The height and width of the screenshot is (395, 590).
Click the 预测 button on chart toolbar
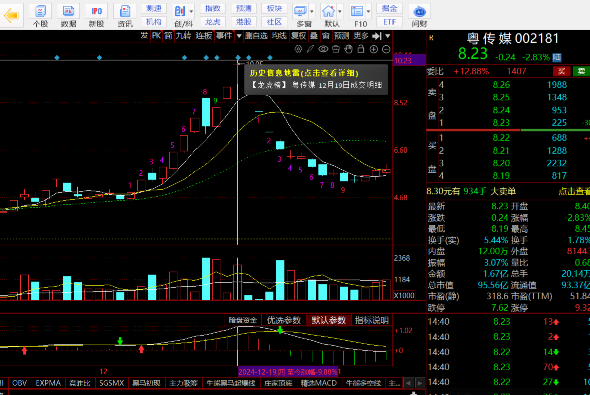tap(342, 36)
